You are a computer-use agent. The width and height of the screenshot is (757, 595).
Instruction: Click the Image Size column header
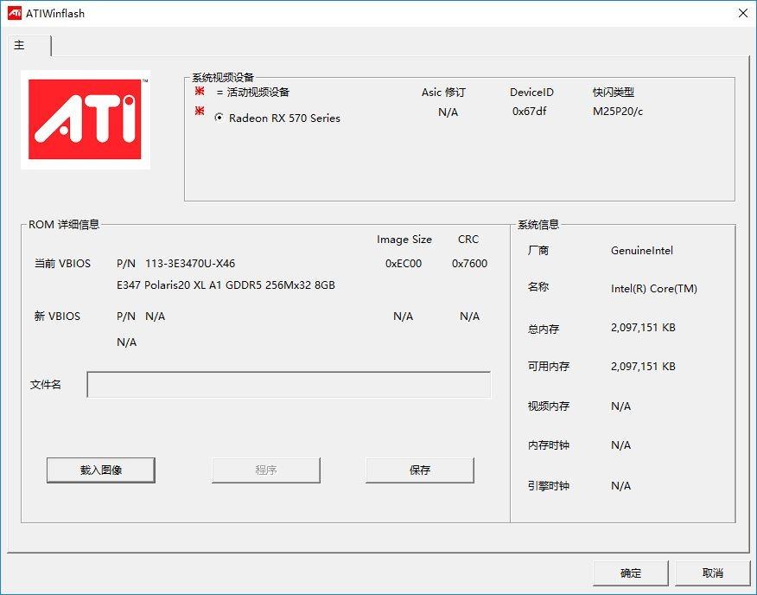click(404, 240)
